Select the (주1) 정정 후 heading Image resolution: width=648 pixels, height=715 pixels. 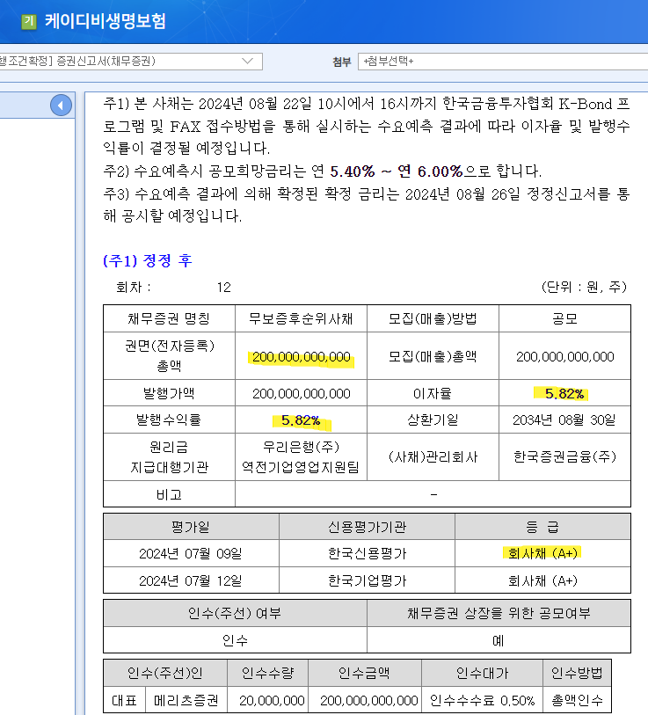(148, 260)
